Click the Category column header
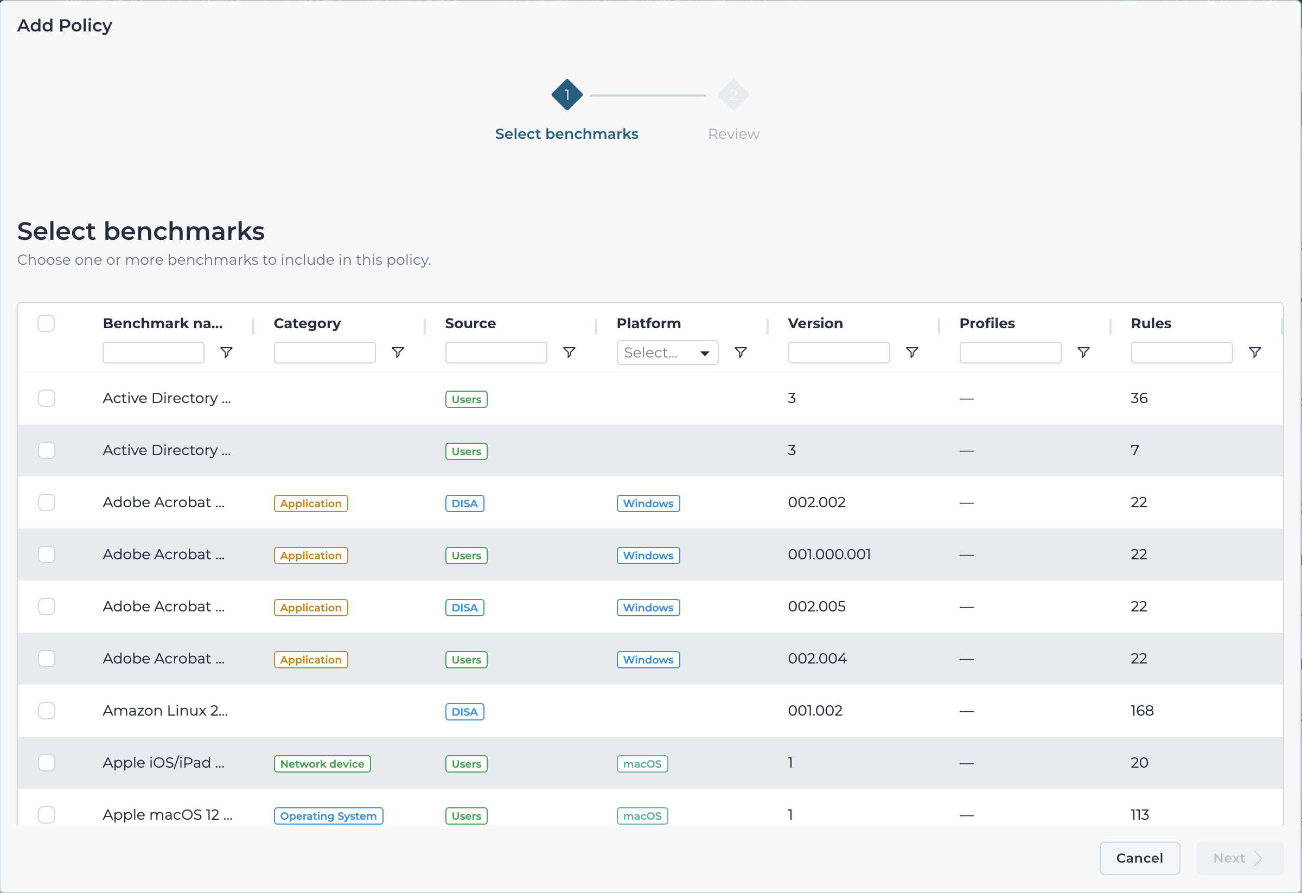The height and width of the screenshot is (893, 1302). tap(307, 324)
